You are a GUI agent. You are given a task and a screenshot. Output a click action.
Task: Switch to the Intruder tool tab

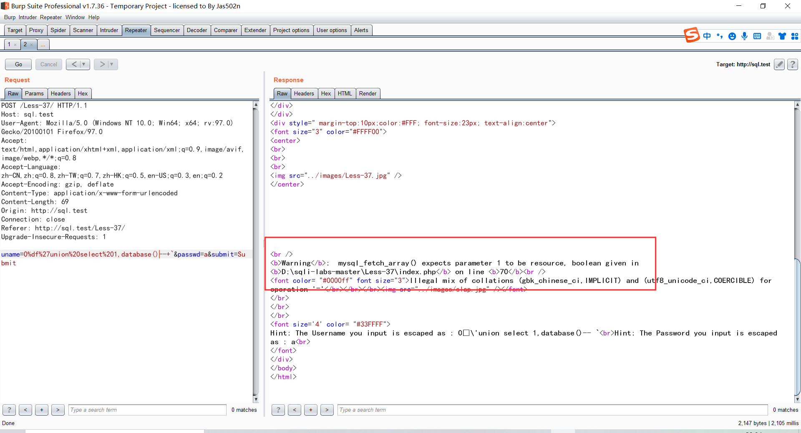pos(109,30)
